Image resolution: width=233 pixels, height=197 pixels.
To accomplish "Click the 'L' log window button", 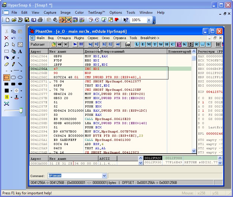I will (x=137, y=44).
